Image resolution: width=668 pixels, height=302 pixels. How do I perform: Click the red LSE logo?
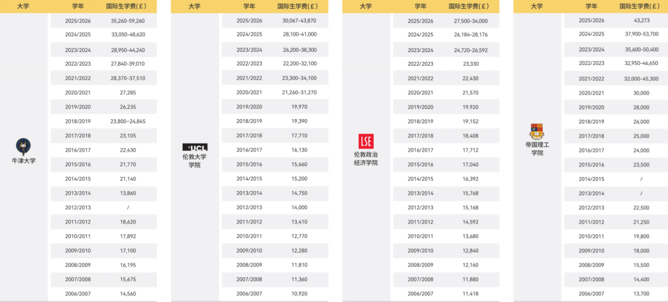366,141
